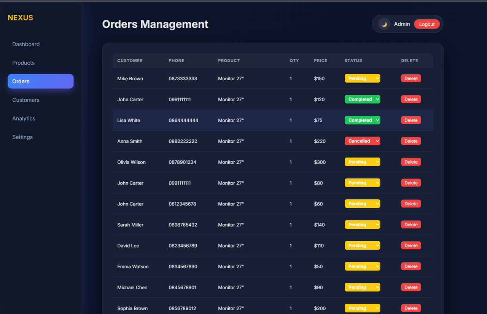
Task: Click phone number 0823456789
Action: 183,246
